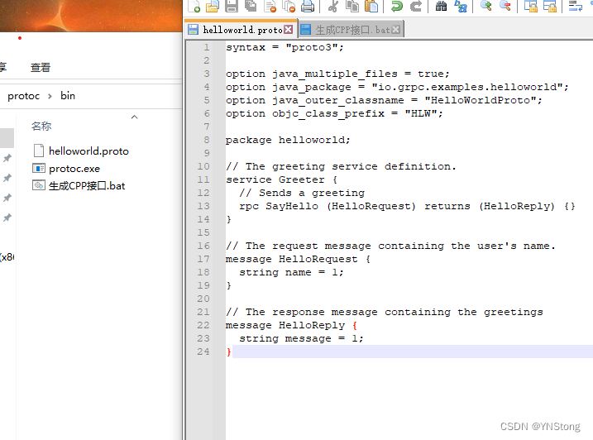This screenshot has height=440, width=593.
Task: Click the 'option java_multiple_files = true;' line
Action: click(337, 74)
